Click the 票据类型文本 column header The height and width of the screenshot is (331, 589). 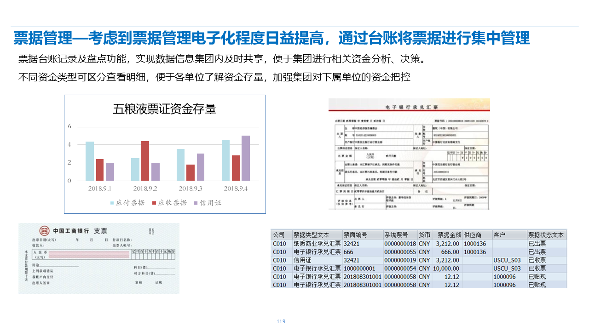tap(317, 235)
